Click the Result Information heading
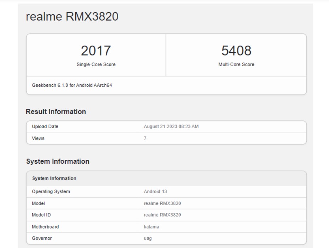Screen dimensions: 329x248 (56, 112)
